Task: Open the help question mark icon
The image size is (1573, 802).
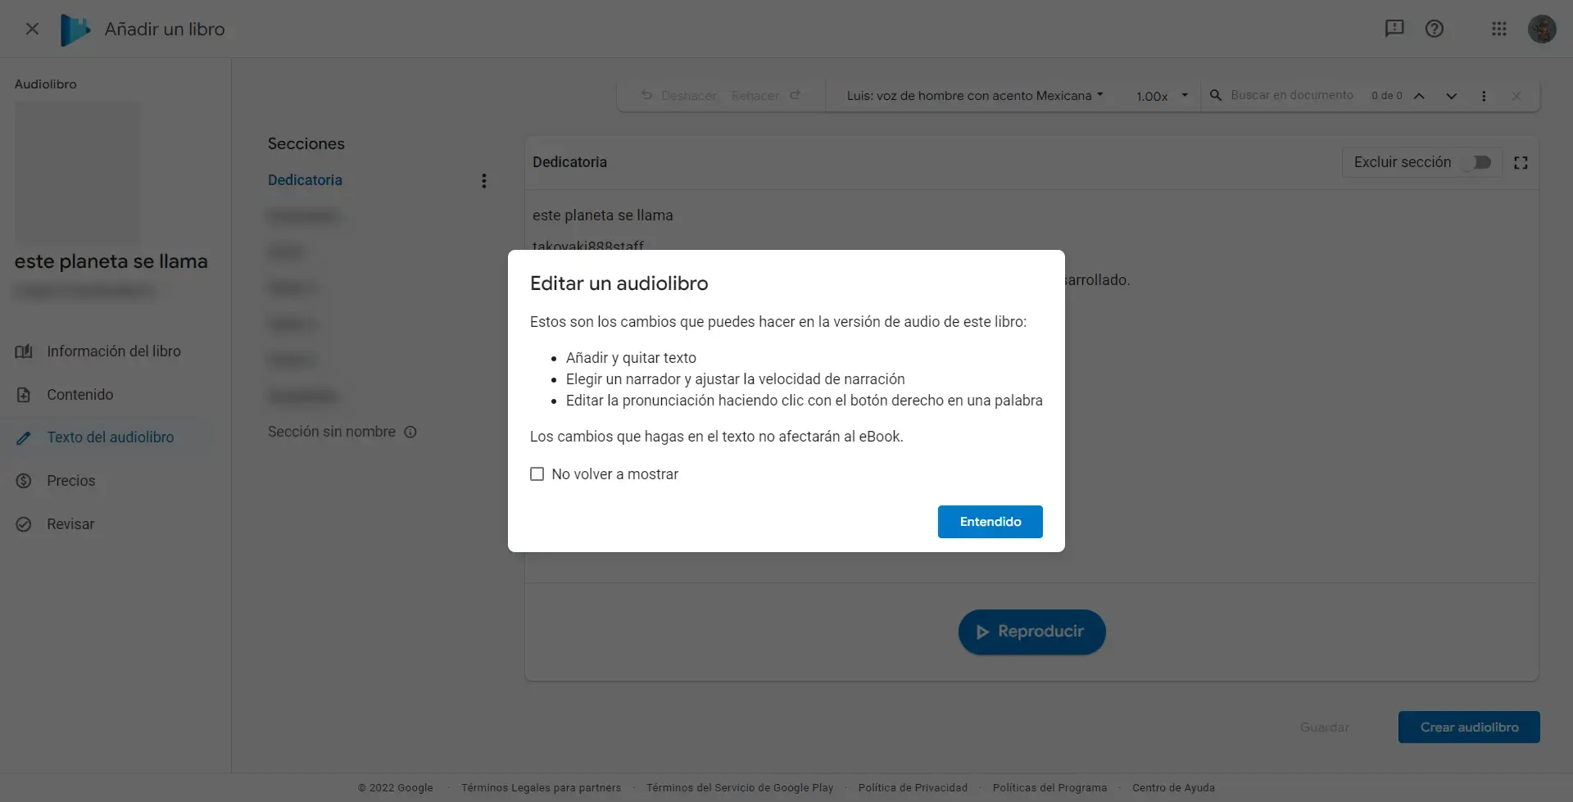Action: [1434, 29]
